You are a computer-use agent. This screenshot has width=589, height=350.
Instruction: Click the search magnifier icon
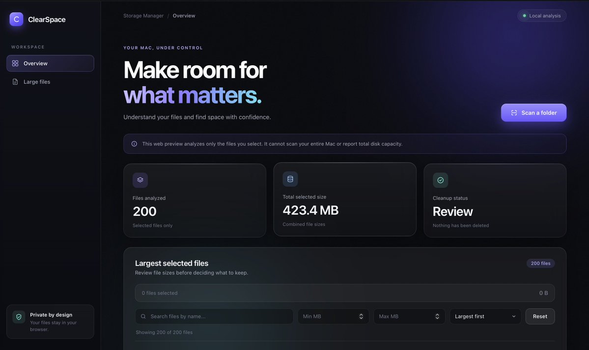[143, 316]
